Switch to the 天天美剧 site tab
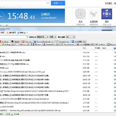Image resolution: width=116 pixels, height=116 pixels. pyautogui.click(x=79, y=42)
